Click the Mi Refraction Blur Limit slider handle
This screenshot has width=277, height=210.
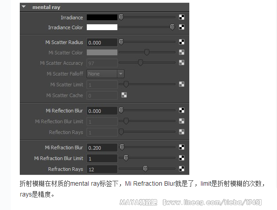coord(126,158)
